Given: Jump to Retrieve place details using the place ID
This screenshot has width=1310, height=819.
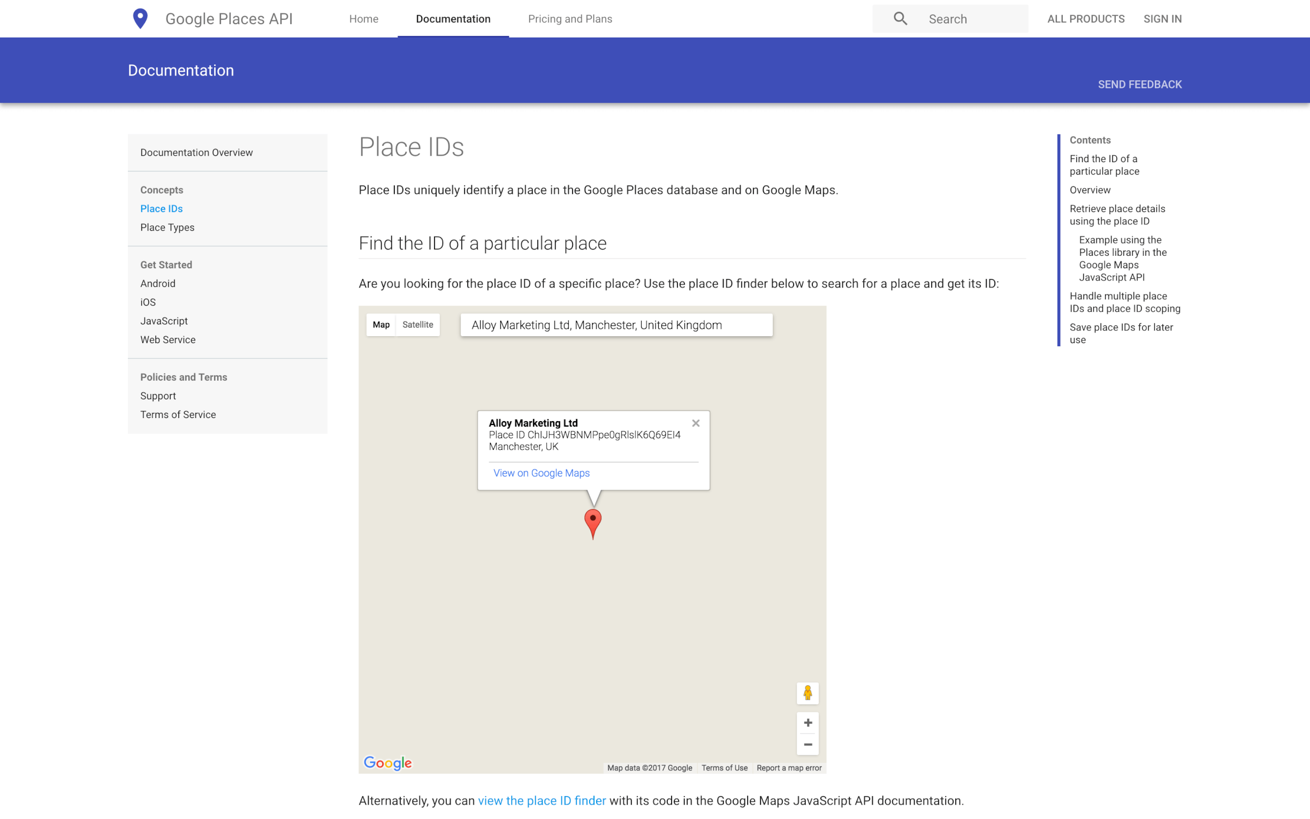Looking at the screenshot, I should coord(1117,215).
